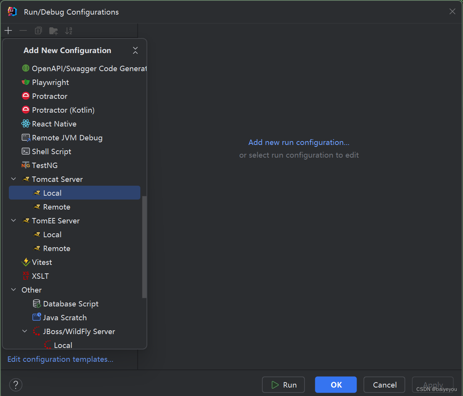Click the Shell Script terminal icon
Viewport: 463px width, 396px height.
pyautogui.click(x=26, y=151)
